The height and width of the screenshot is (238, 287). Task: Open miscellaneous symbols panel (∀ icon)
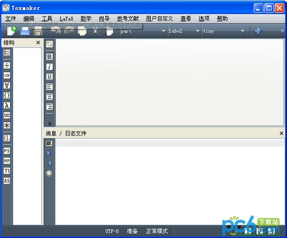(7, 85)
